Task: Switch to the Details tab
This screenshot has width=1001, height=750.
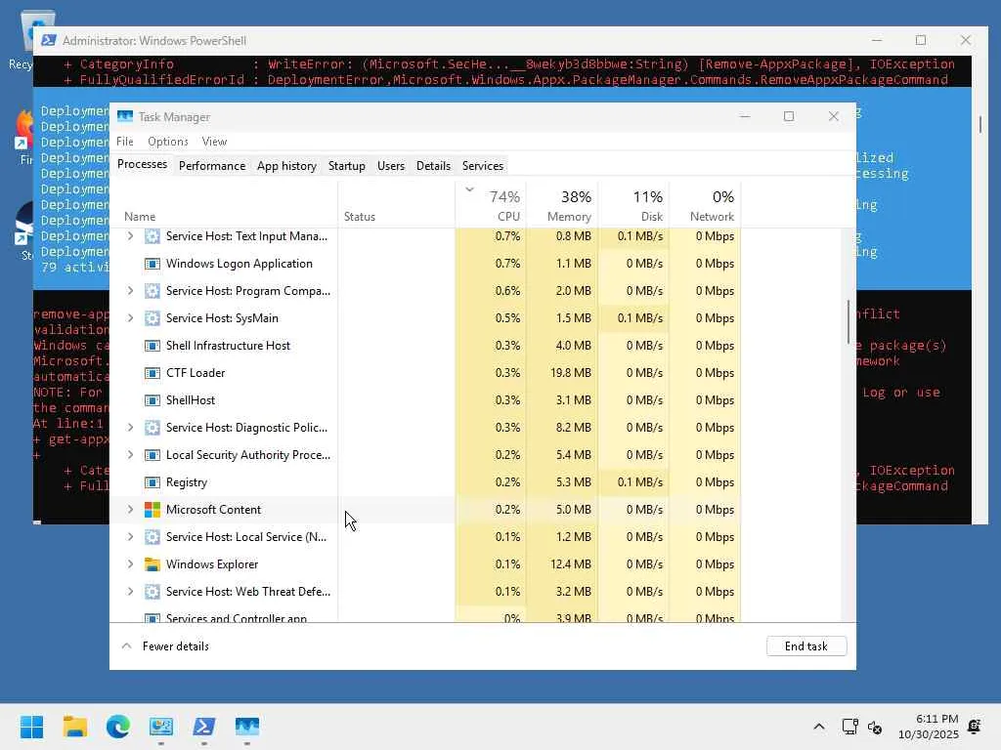Action: point(433,166)
